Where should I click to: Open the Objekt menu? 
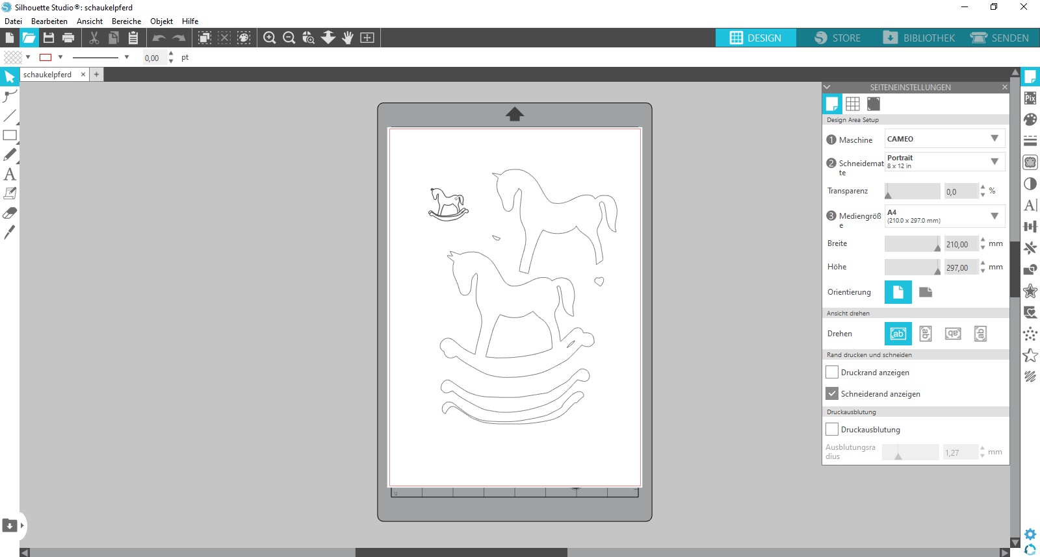(x=161, y=21)
